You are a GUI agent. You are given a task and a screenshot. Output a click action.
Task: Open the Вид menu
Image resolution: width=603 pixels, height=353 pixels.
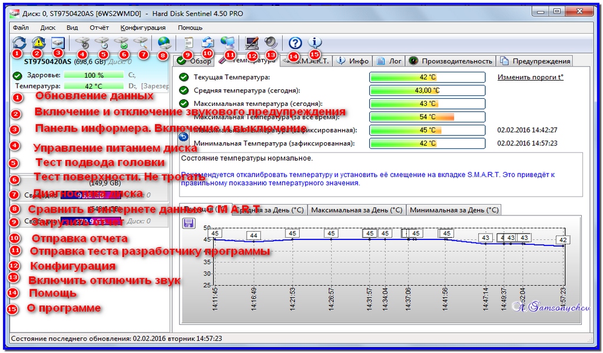[72, 28]
